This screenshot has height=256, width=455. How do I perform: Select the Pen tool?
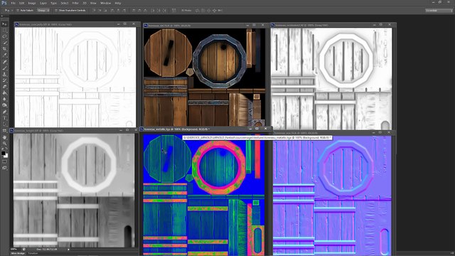(4, 112)
